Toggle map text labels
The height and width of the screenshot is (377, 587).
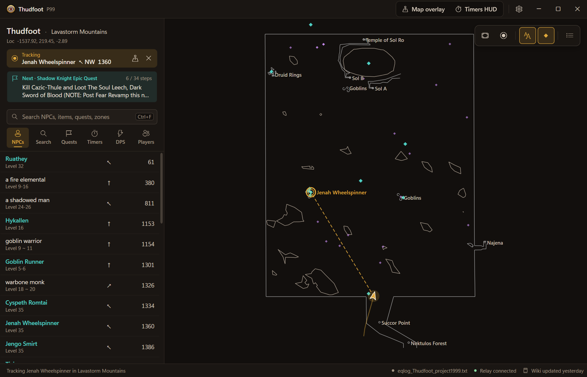click(527, 36)
